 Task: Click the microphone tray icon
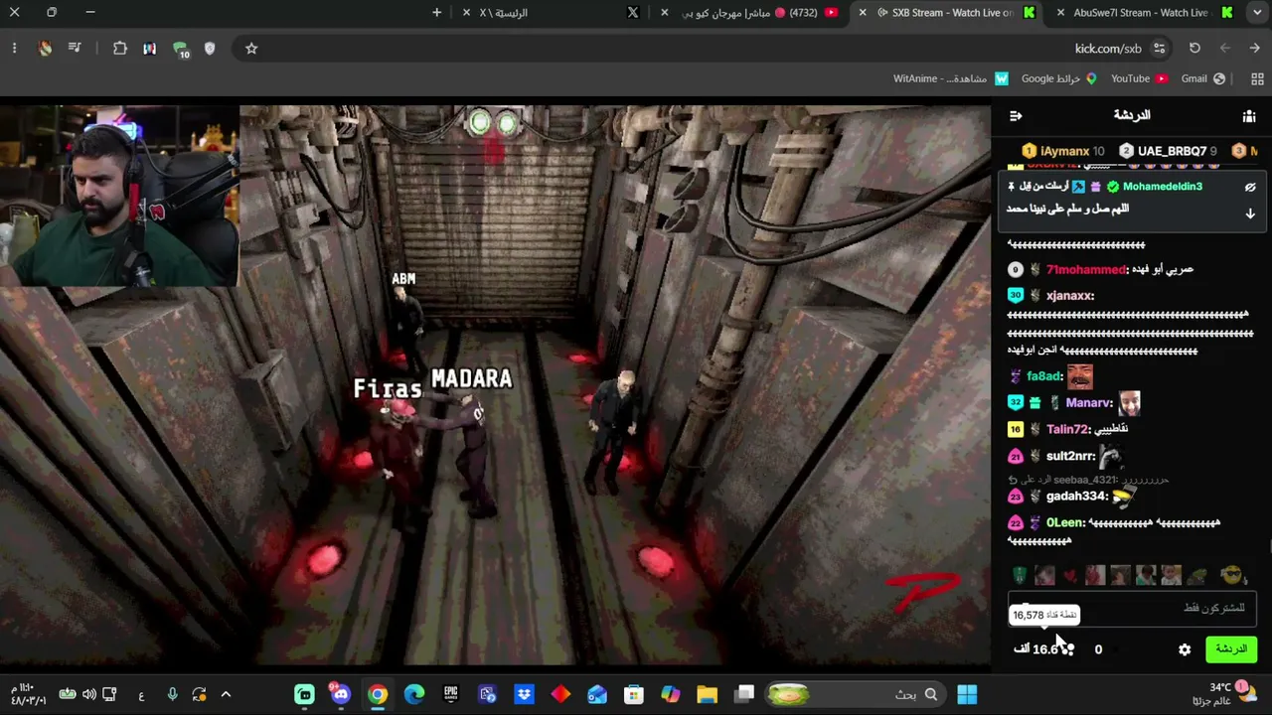(172, 694)
